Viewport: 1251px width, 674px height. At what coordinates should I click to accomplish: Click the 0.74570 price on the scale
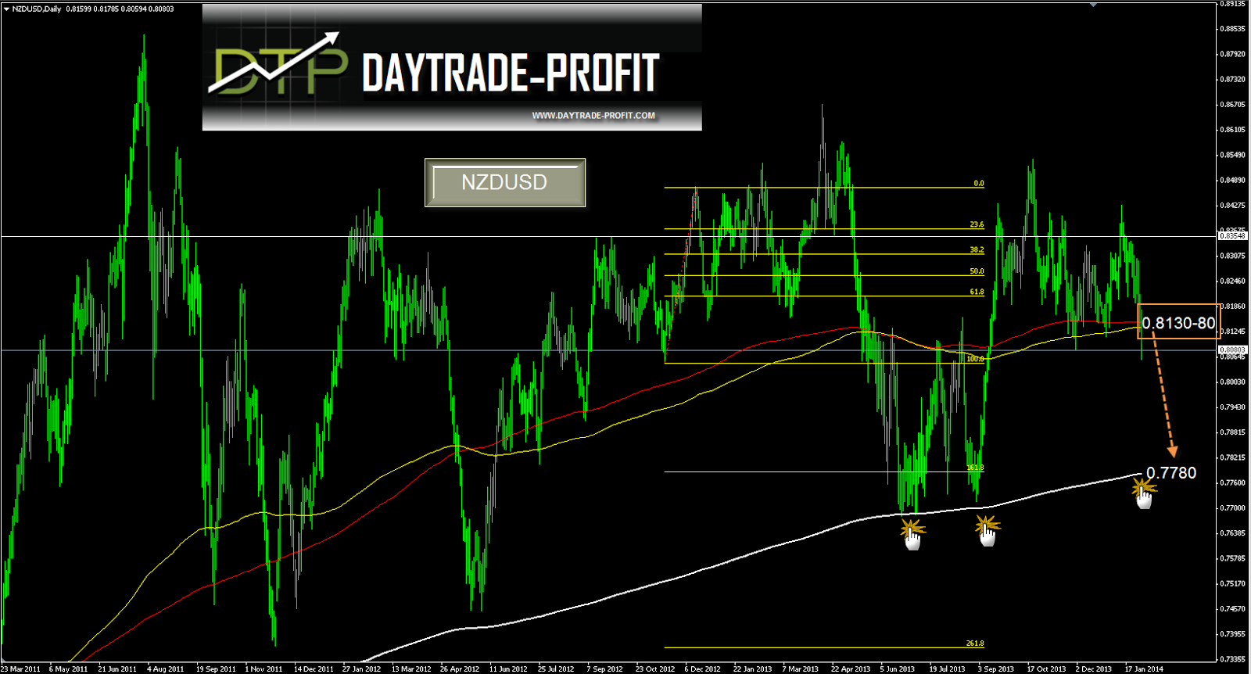1233,608
